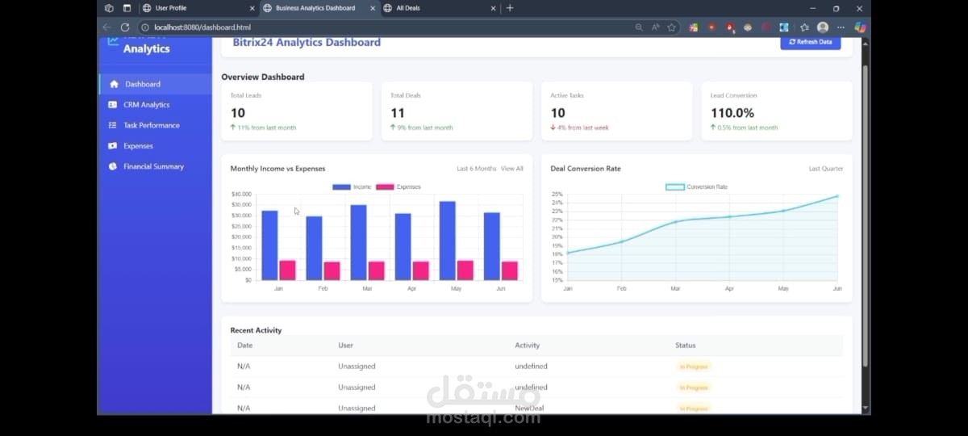Open browser settings and more menu
This screenshot has height=436, width=968.
click(x=841, y=27)
